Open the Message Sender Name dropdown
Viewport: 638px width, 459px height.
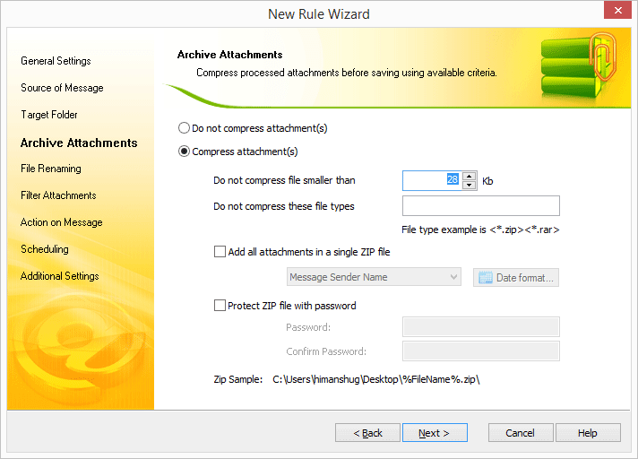pyautogui.click(x=374, y=278)
